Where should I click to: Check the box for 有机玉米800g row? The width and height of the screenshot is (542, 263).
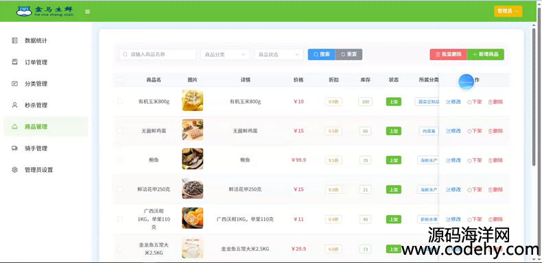pyautogui.click(x=119, y=101)
